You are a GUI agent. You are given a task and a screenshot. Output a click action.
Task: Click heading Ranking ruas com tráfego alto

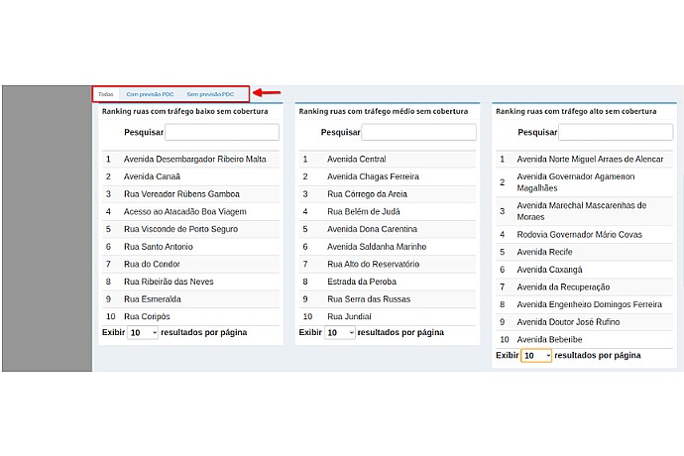coord(576,112)
